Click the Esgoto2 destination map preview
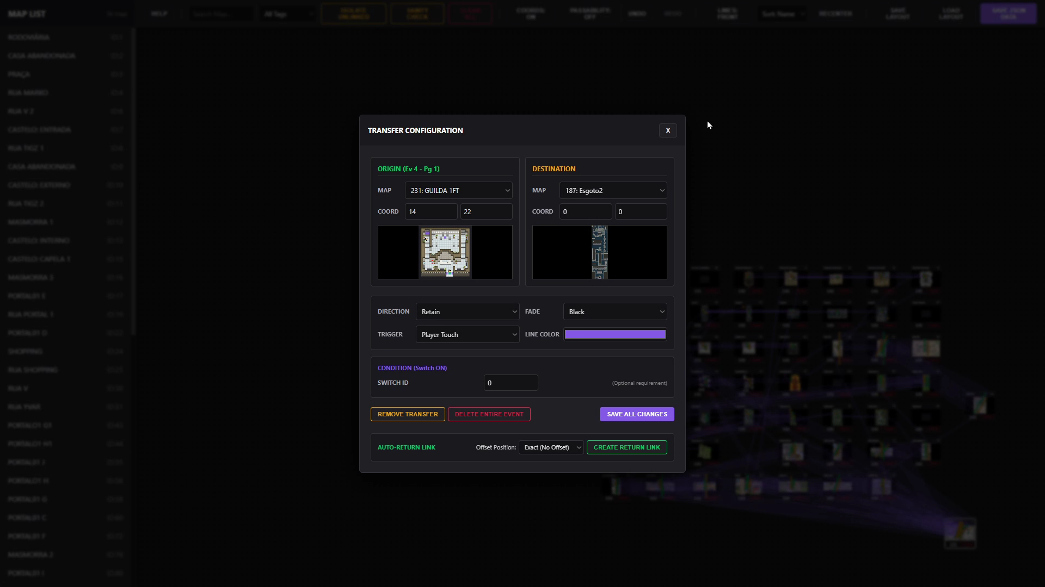This screenshot has height=587, width=1045. pyautogui.click(x=600, y=252)
